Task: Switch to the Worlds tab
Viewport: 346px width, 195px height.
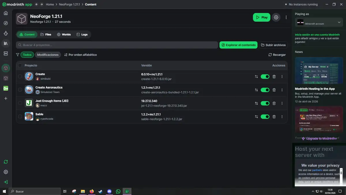Action: [64, 35]
